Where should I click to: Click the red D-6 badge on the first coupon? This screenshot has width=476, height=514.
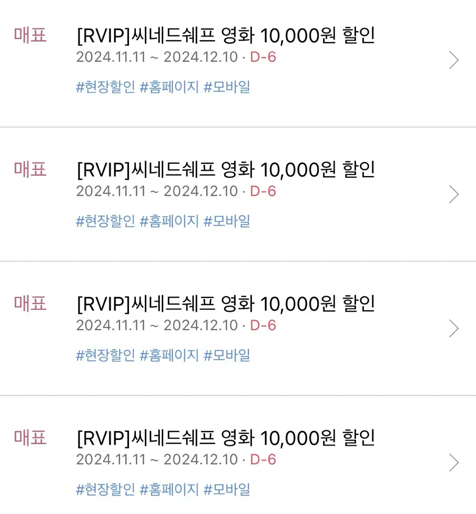[x=263, y=57]
